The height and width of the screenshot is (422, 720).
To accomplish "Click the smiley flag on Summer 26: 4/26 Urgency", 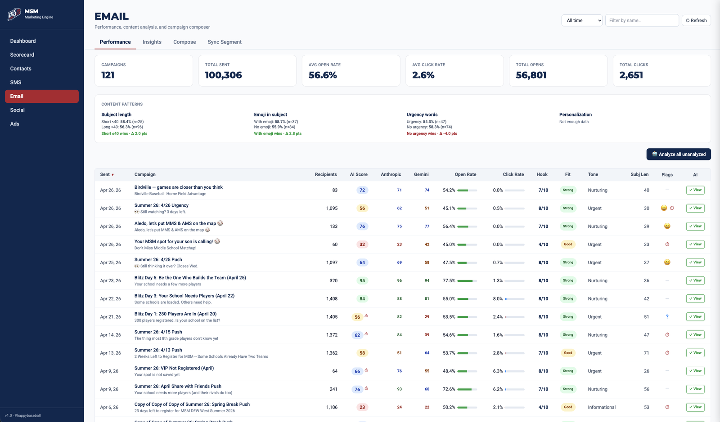I will [664, 208].
